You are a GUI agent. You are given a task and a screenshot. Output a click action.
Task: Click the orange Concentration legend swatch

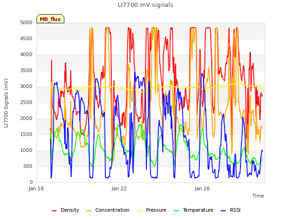pos(89,211)
